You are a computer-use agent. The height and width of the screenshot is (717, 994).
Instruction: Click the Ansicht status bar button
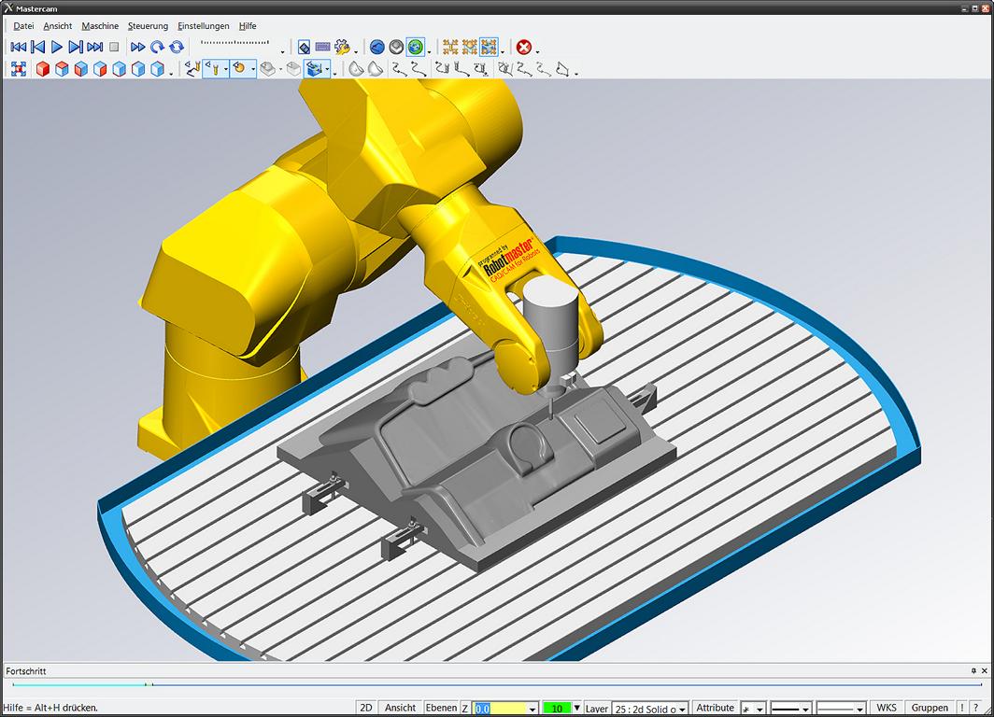pyautogui.click(x=401, y=708)
